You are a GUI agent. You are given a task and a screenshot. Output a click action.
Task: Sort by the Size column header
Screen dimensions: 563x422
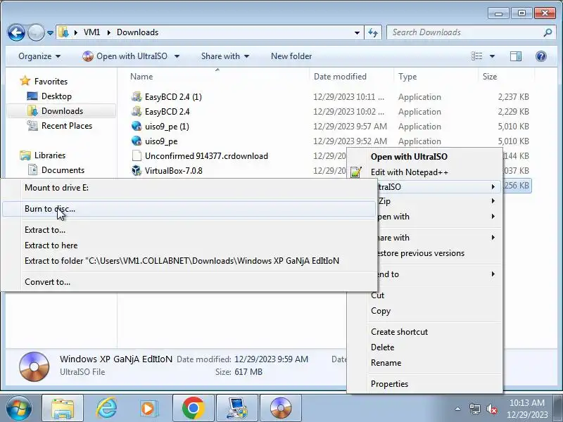click(490, 77)
